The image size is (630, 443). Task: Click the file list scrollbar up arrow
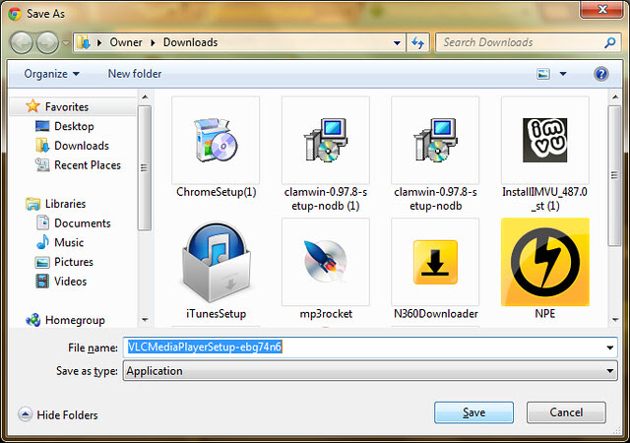tap(615, 96)
